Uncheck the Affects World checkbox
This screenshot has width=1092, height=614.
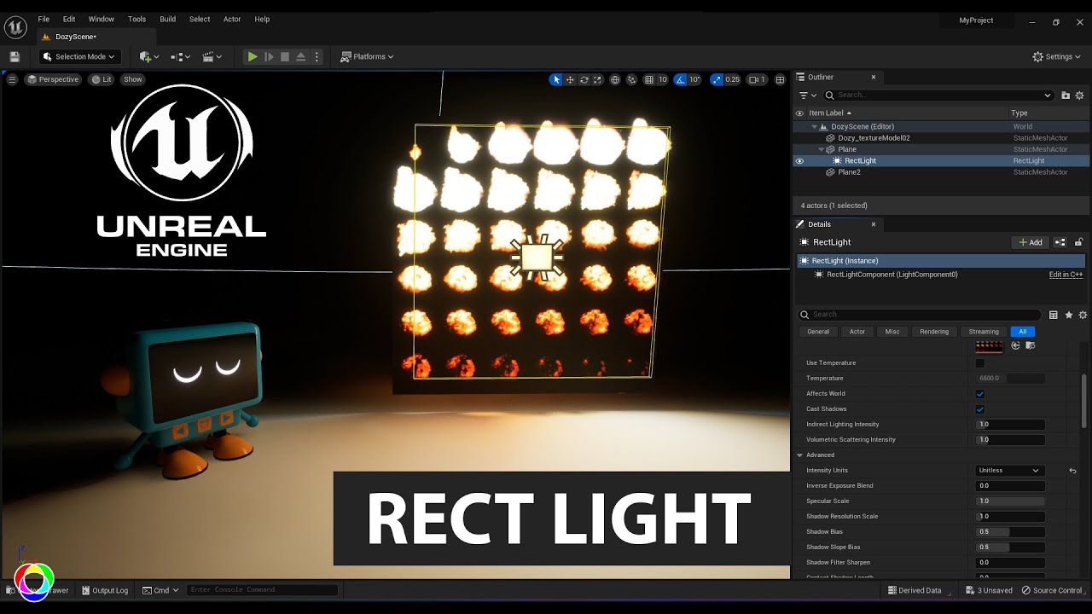[980, 394]
